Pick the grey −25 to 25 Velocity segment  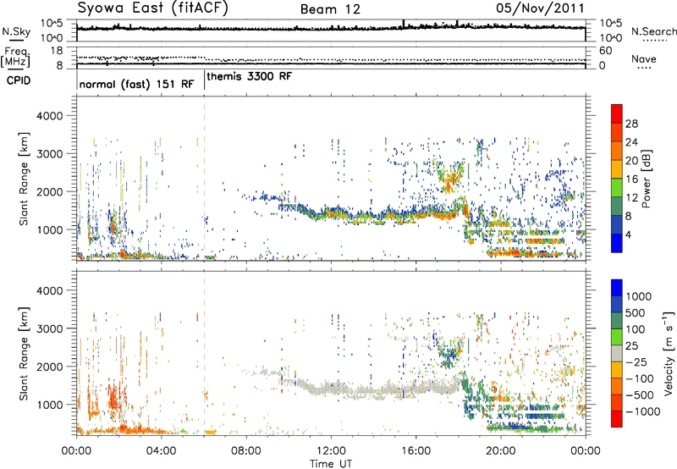pyautogui.click(x=617, y=353)
